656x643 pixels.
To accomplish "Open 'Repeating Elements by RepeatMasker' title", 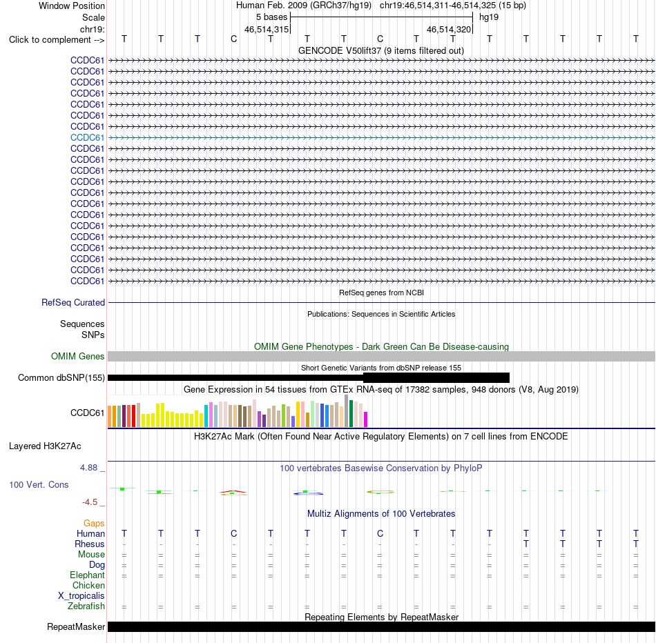I will 382,617.
